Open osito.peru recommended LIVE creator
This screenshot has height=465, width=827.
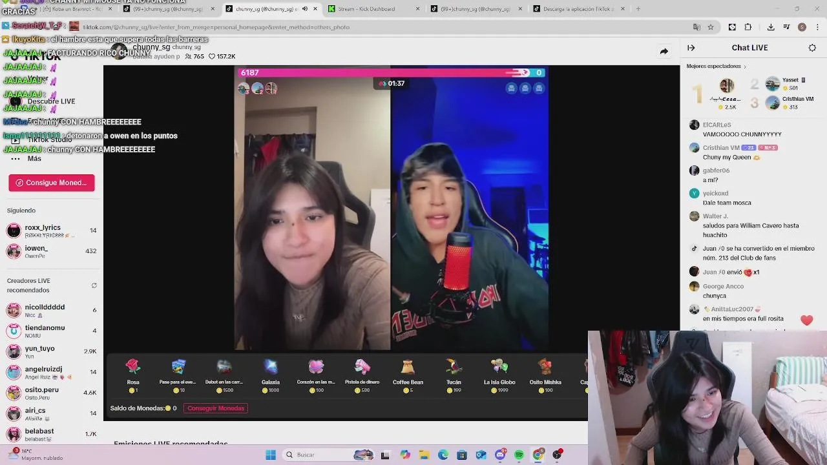(x=52, y=393)
